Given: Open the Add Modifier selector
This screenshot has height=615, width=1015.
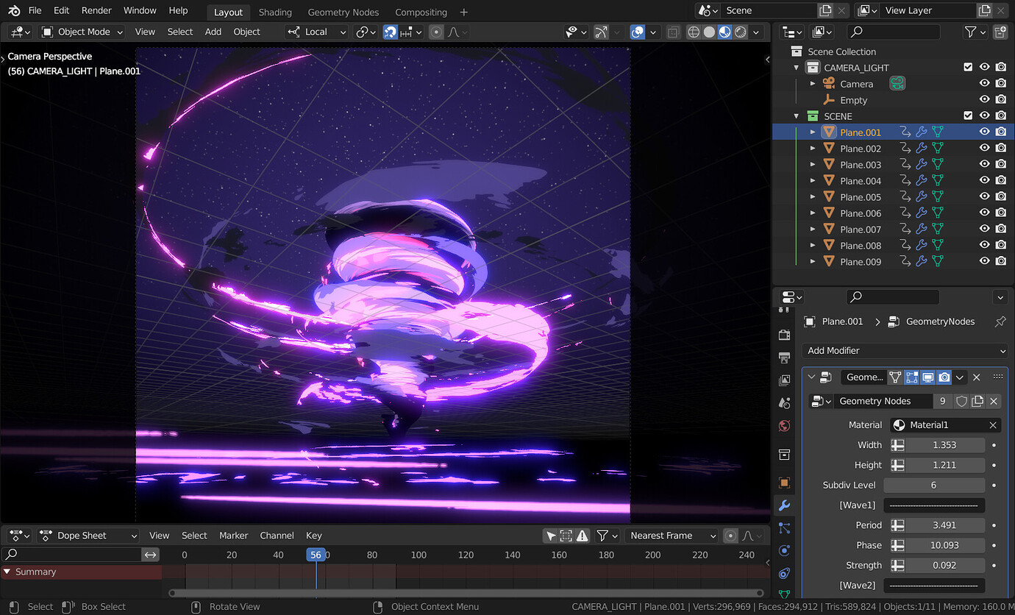Looking at the screenshot, I should coord(906,351).
